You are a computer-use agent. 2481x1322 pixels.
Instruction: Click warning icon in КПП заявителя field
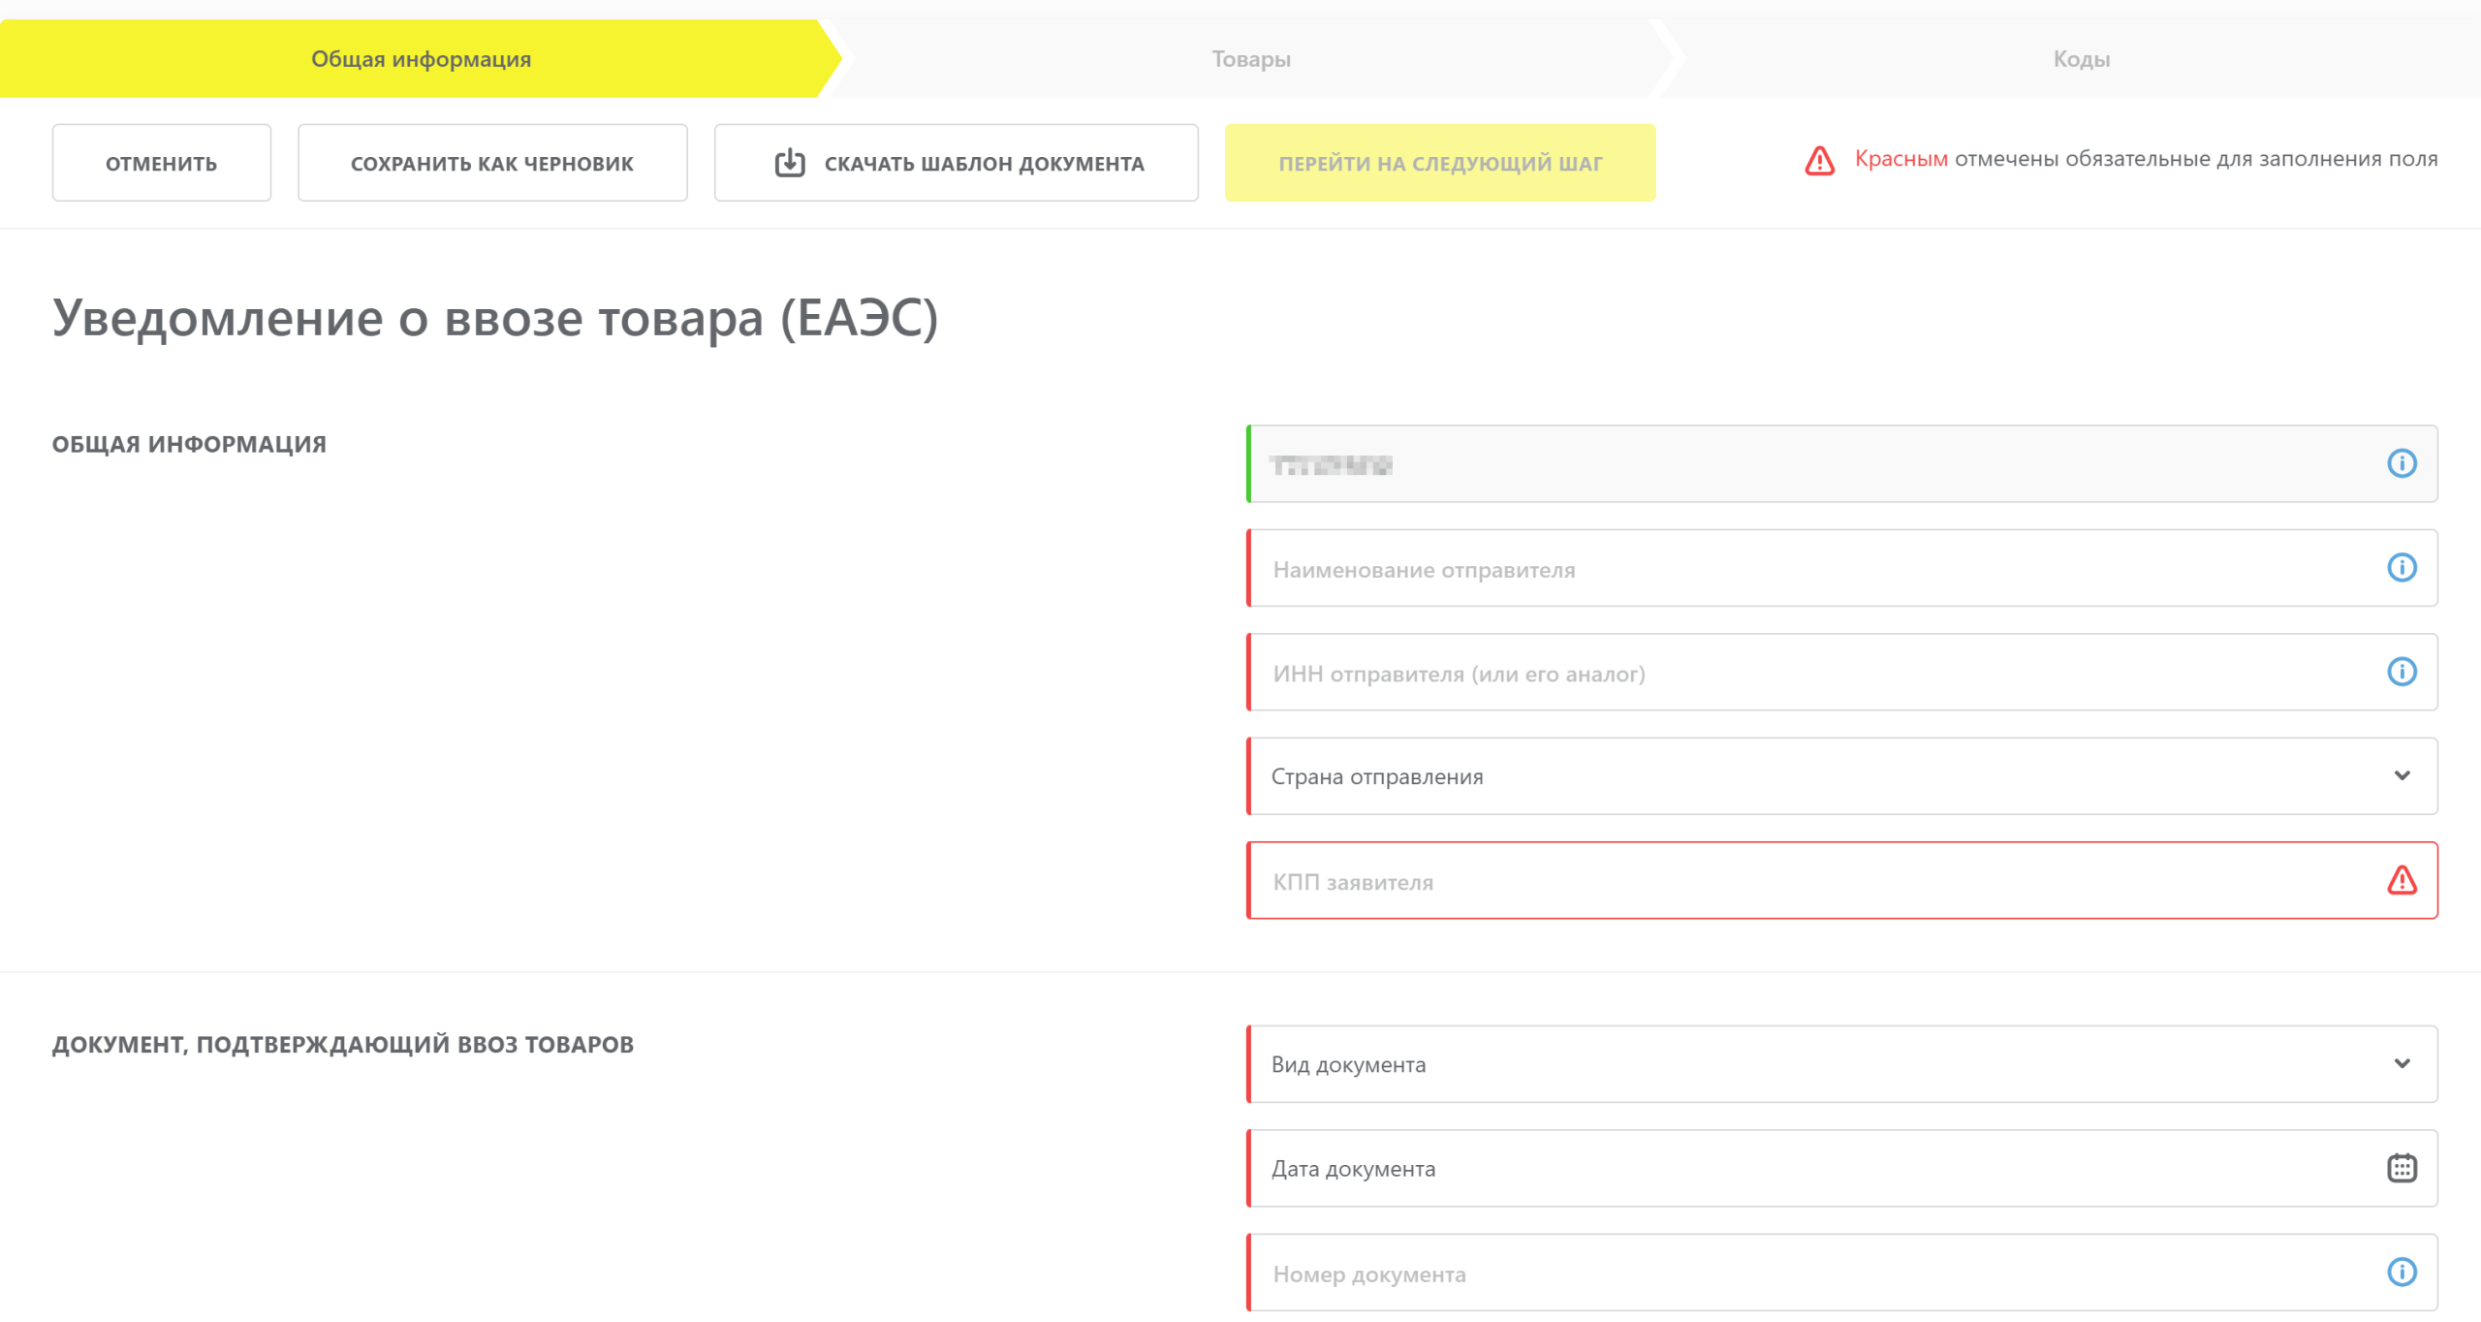pos(2401,880)
